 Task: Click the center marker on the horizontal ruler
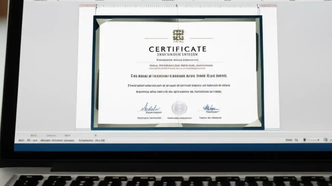point(177,5)
